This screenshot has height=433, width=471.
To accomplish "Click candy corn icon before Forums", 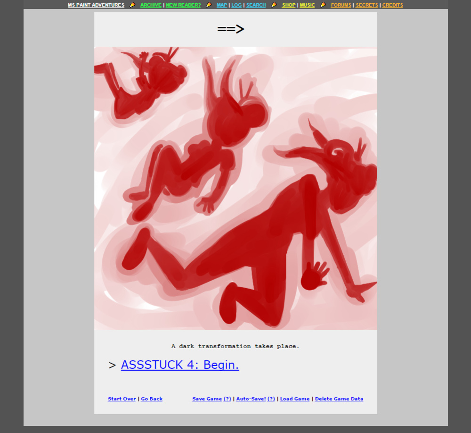I will pos(323,5).
